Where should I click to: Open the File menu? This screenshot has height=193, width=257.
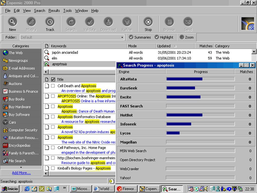tap(8, 11)
